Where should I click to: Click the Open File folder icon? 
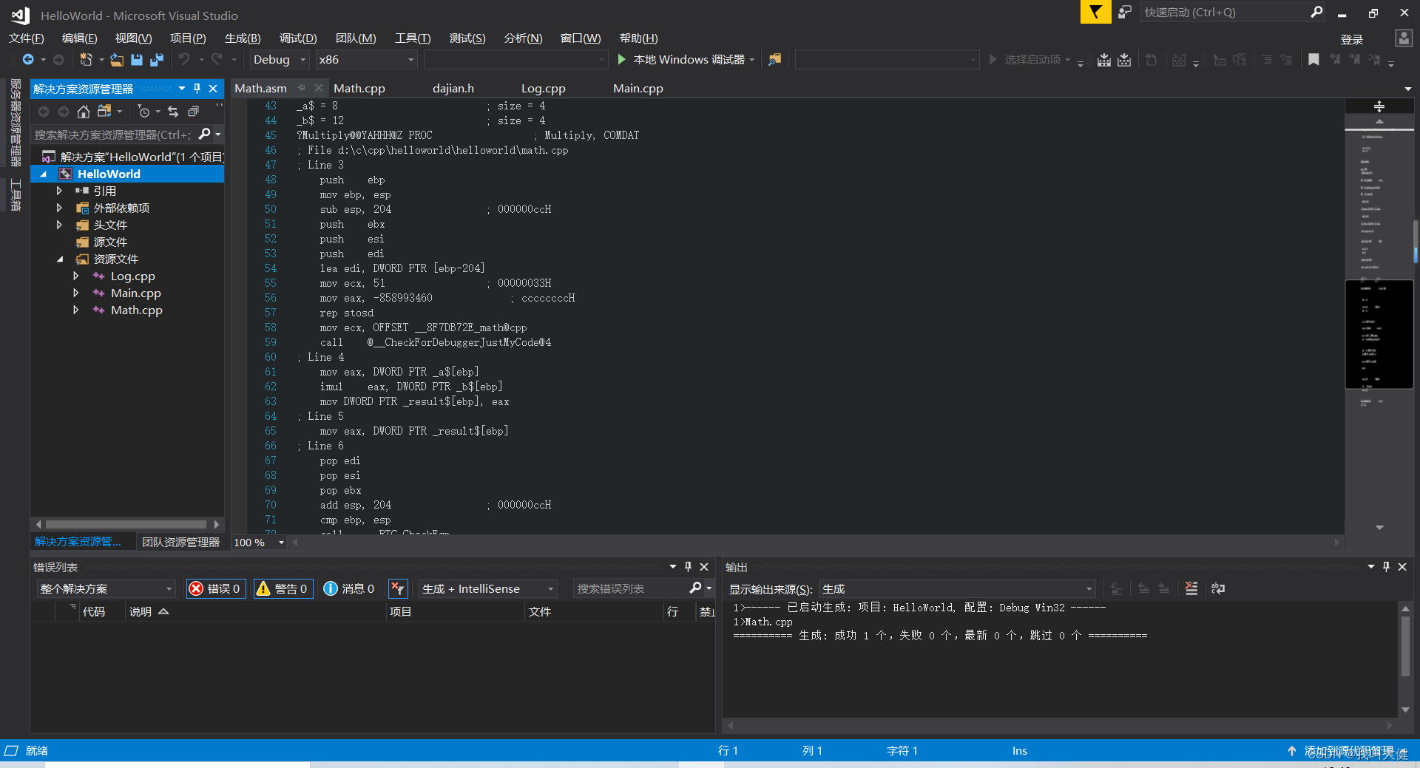(117, 60)
